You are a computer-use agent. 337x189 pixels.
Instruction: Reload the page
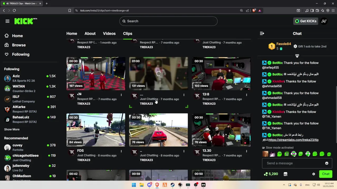pyautogui.click(x=14, y=10)
